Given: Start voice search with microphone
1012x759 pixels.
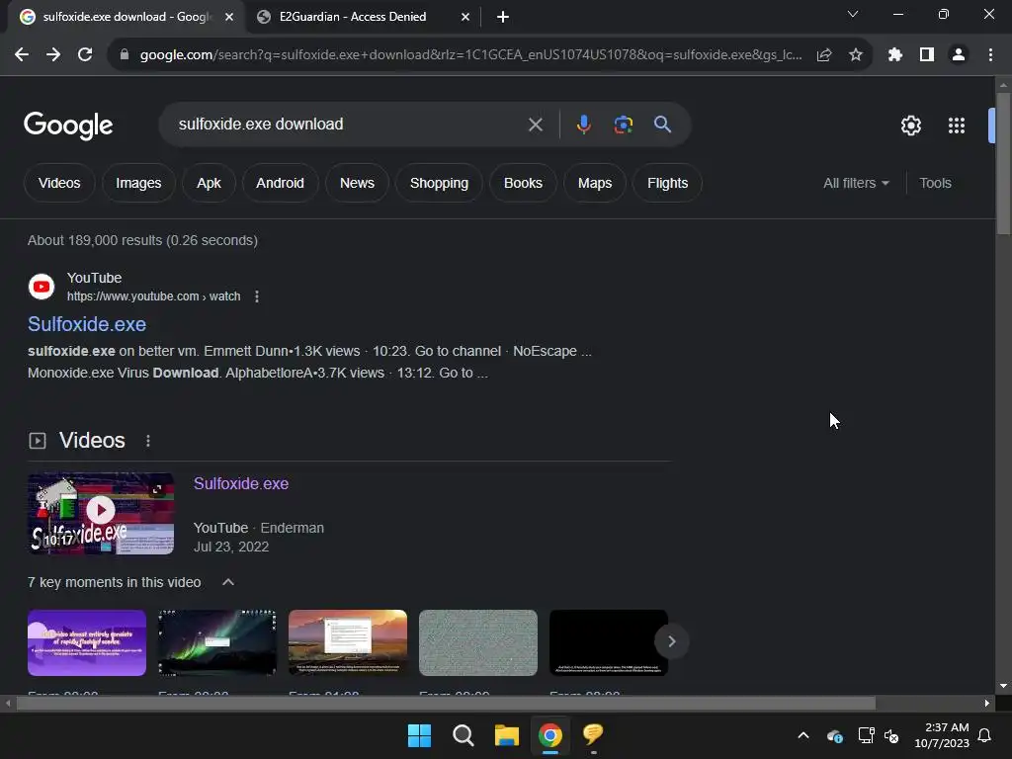Looking at the screenshot, I should [x=583, y=125].
